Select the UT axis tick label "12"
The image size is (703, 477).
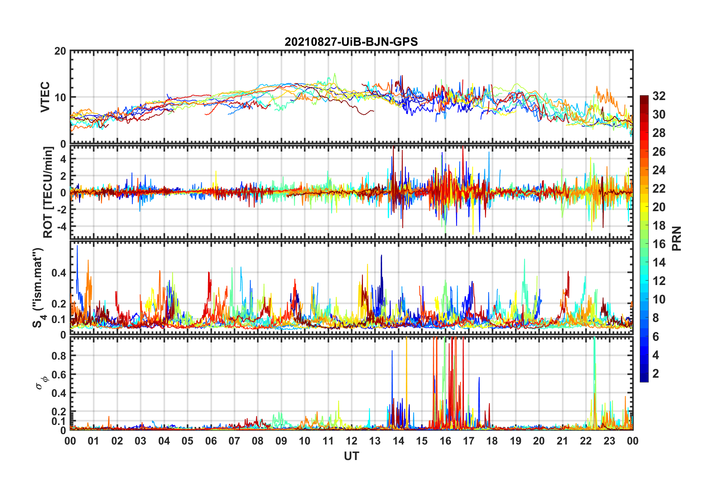coord(351,441)
